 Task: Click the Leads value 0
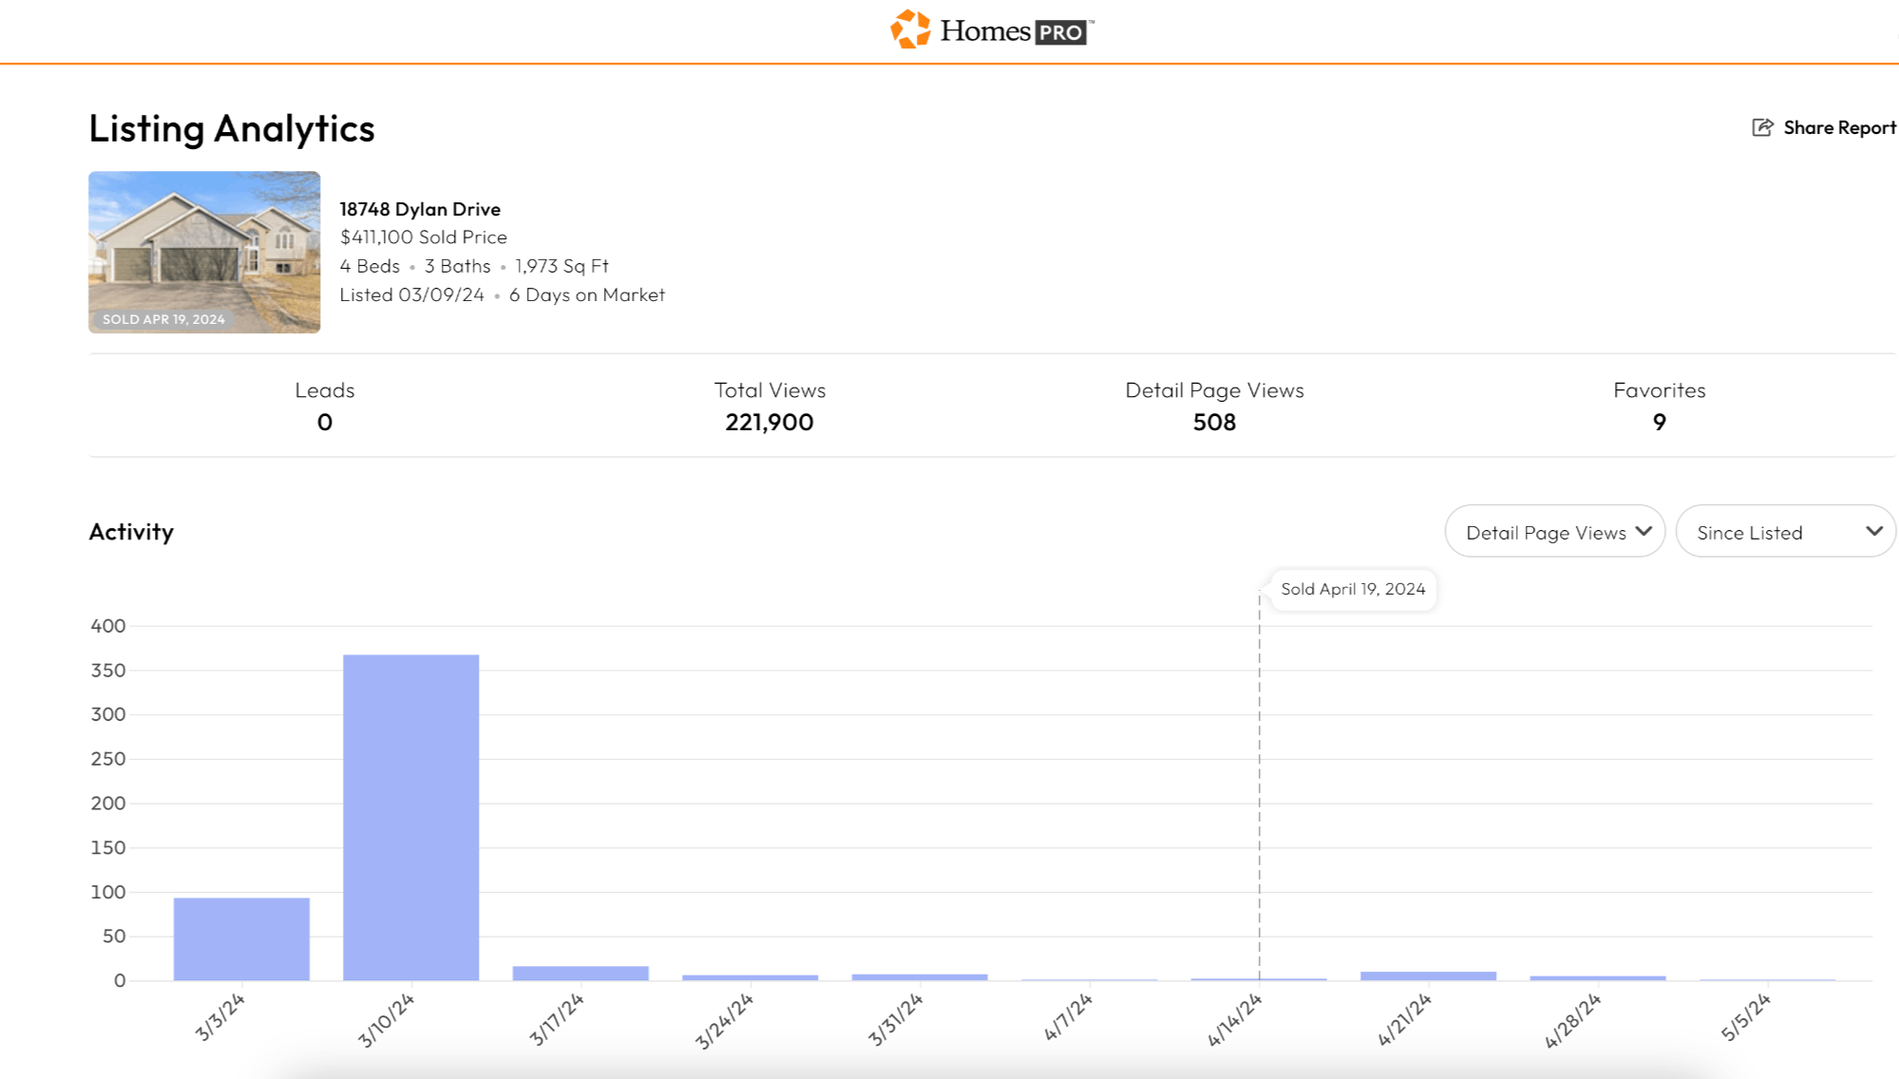click(x=325, y=423)
